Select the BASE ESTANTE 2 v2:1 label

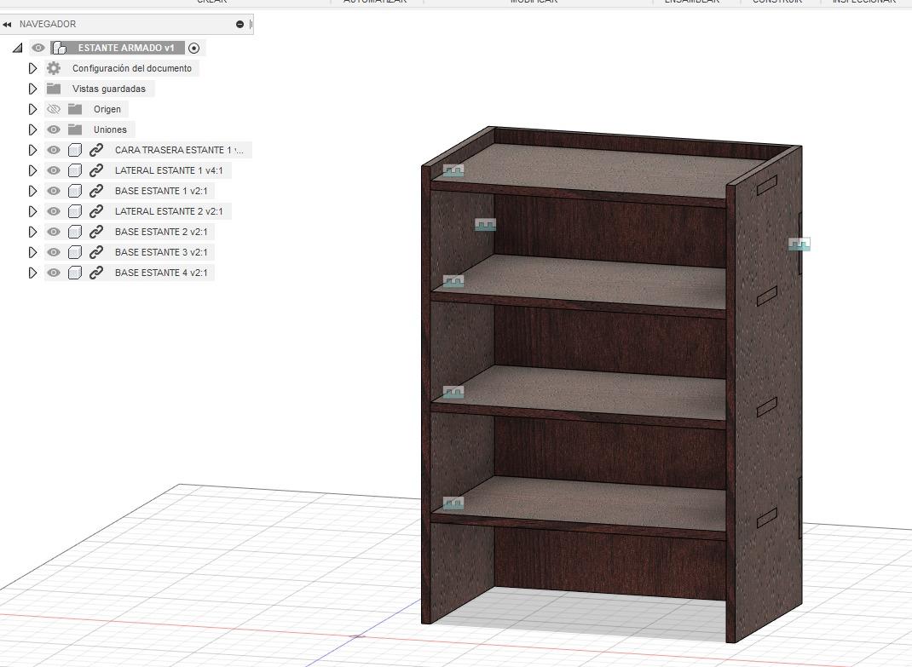tap(161, 232)
